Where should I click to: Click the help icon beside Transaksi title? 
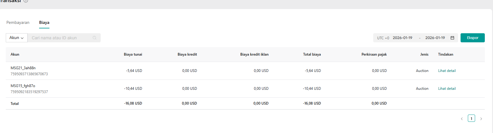[26, 1]
